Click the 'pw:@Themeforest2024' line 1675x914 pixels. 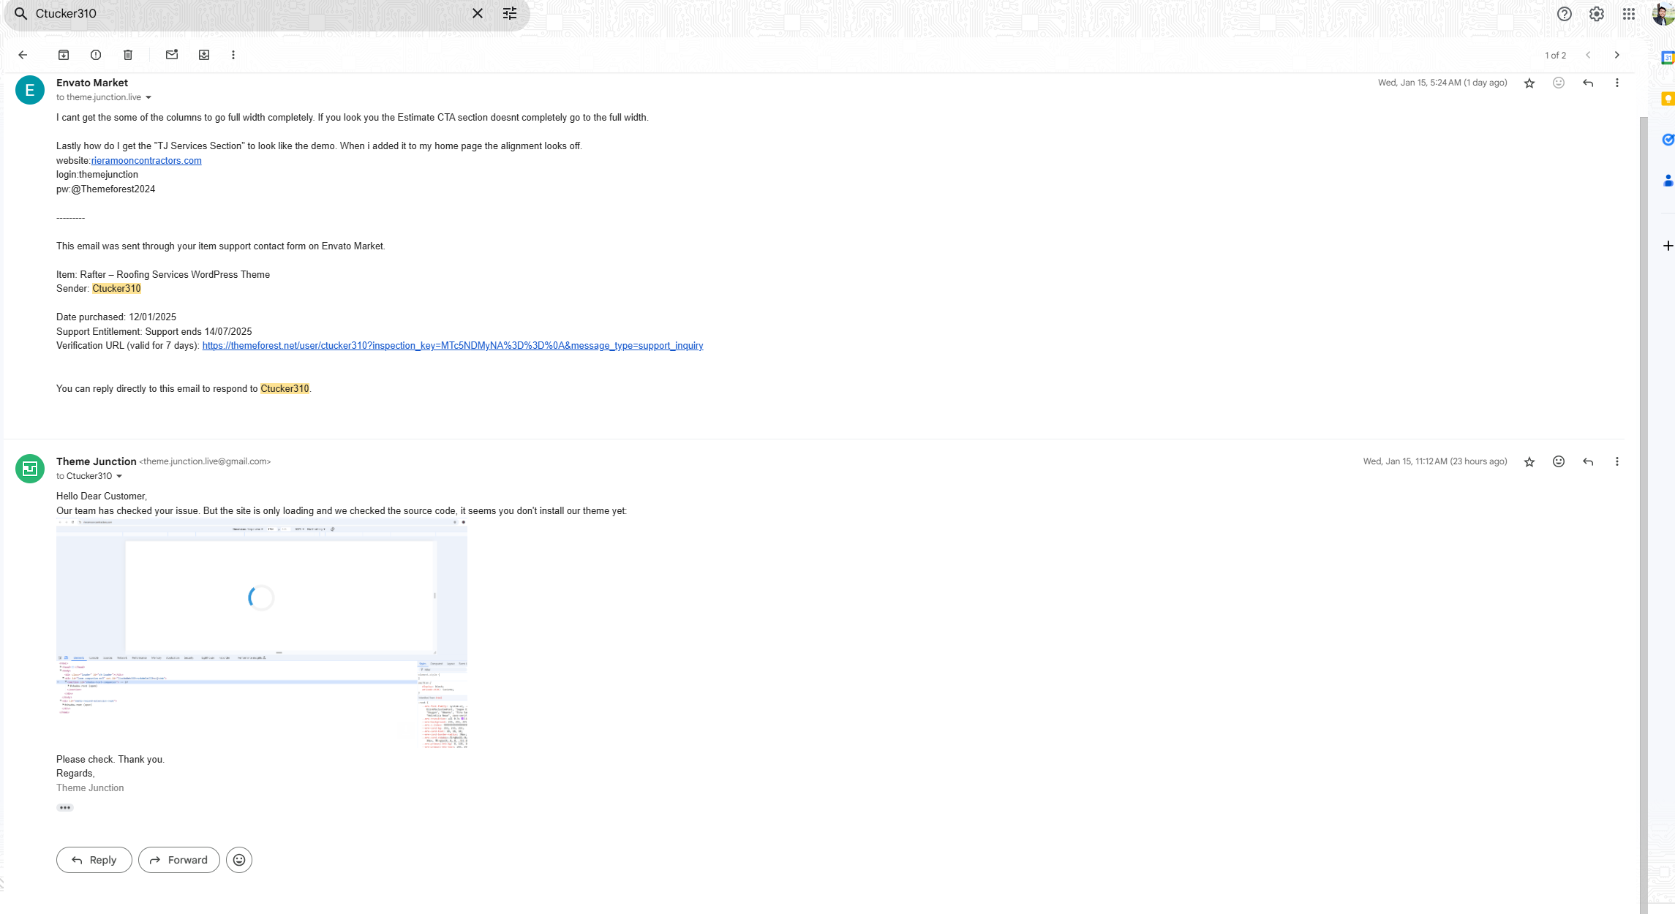tap(106, 189)
